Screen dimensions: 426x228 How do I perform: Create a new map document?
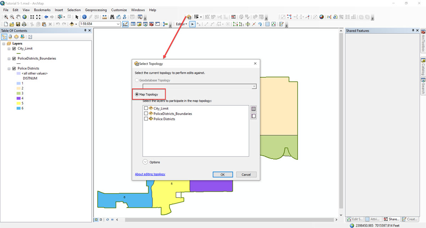coord(6,24)
